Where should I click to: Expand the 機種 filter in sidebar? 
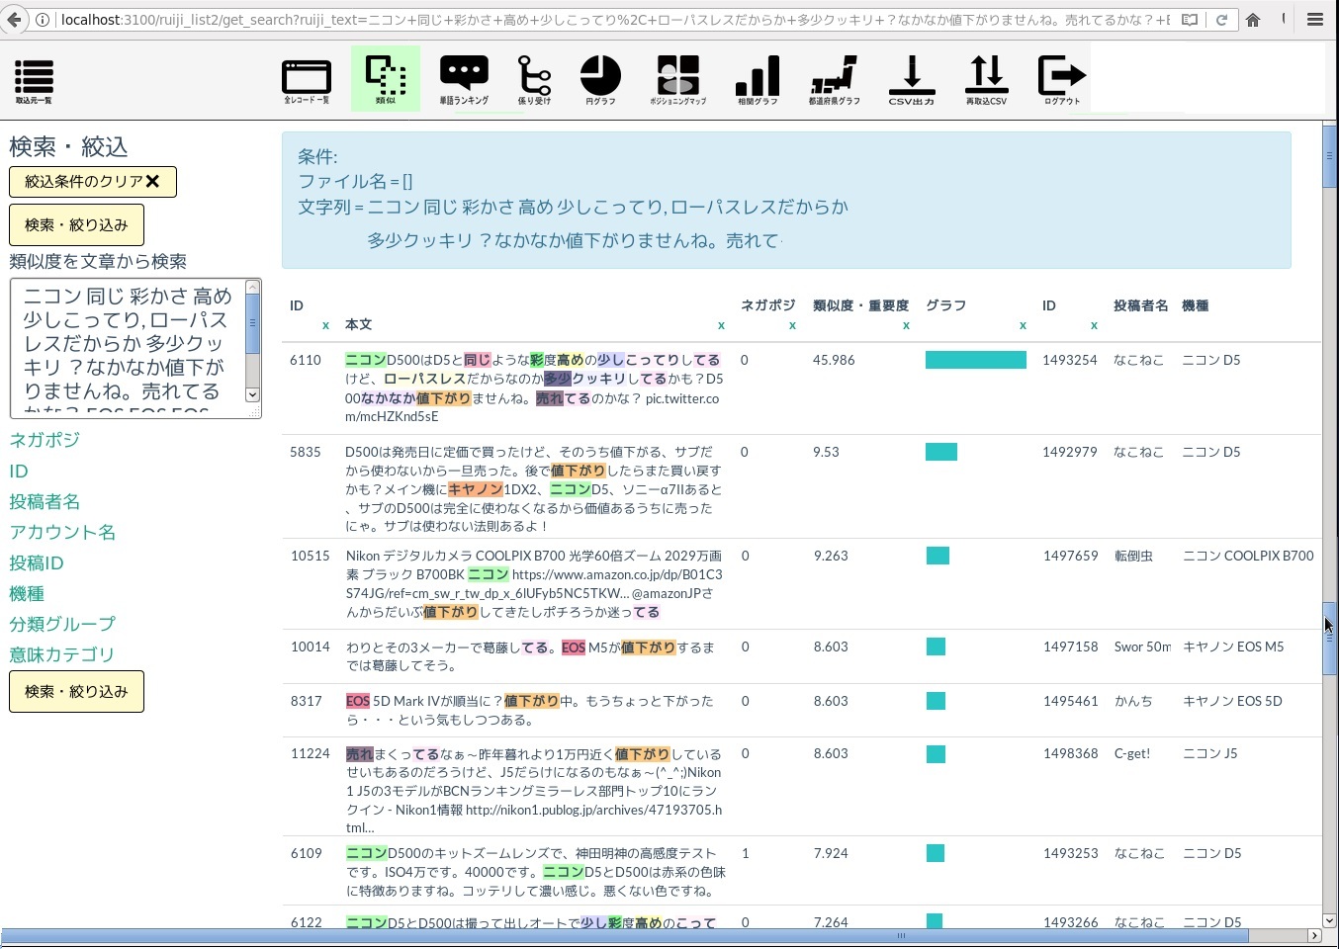coord(27,594)
